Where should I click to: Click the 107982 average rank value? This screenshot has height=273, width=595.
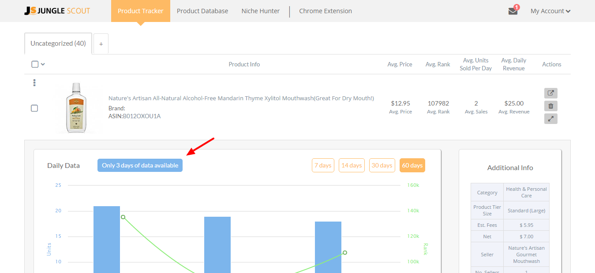point(438,103)
